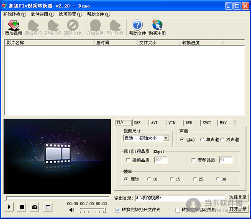The height and width of the screenshot is (219, 251).
Task: Open the 帮助文件(Z) menu
Action: (x=99, y=14)
